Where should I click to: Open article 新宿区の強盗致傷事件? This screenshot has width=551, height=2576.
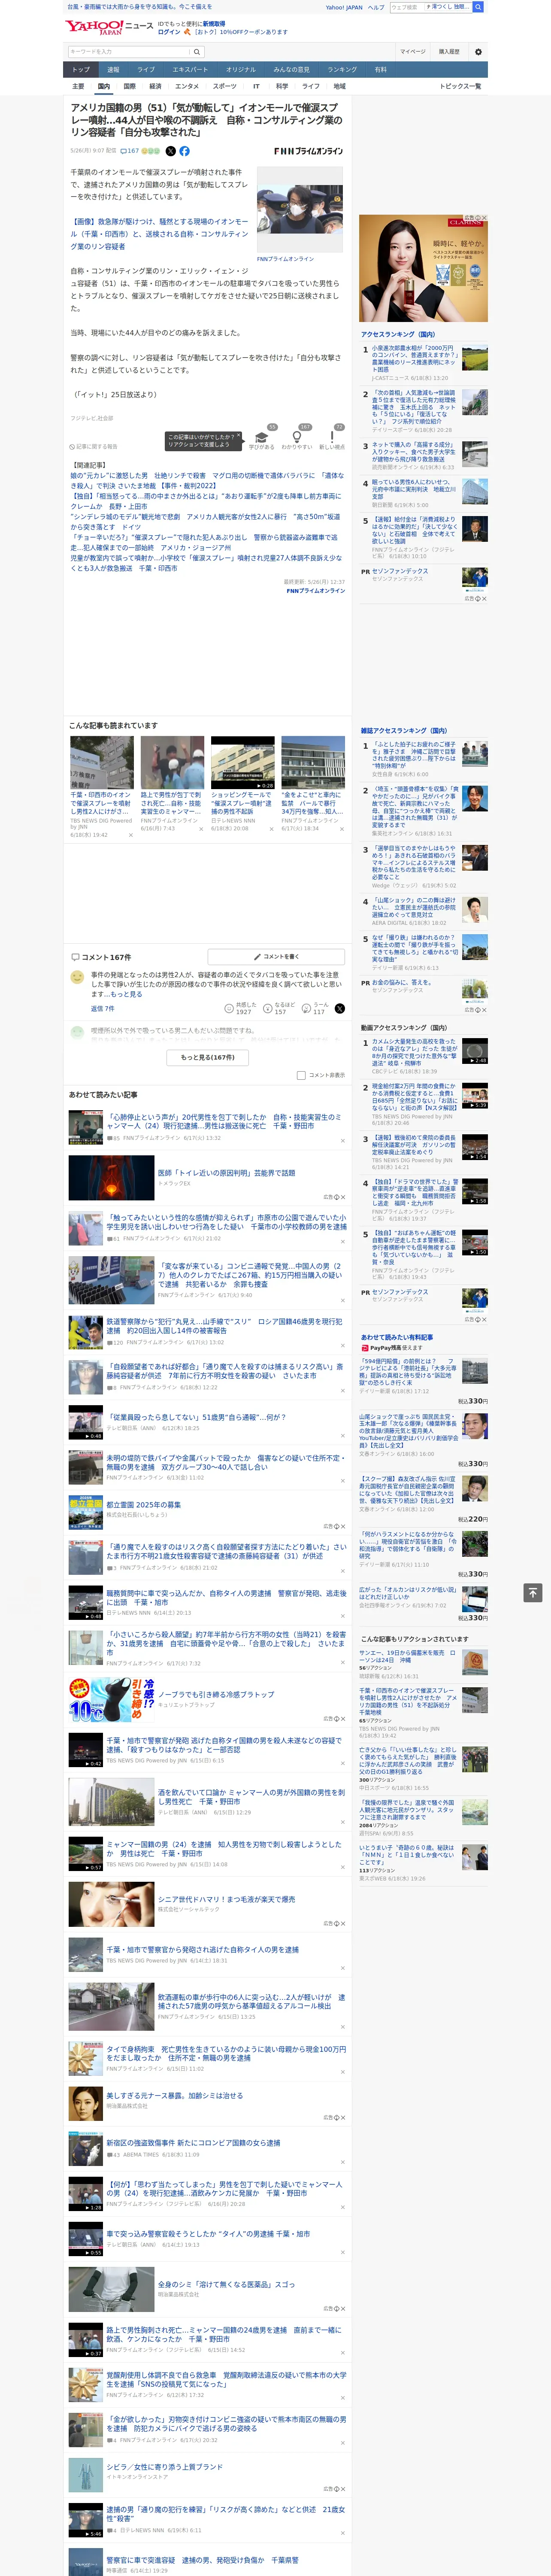tap(193, 2143)
